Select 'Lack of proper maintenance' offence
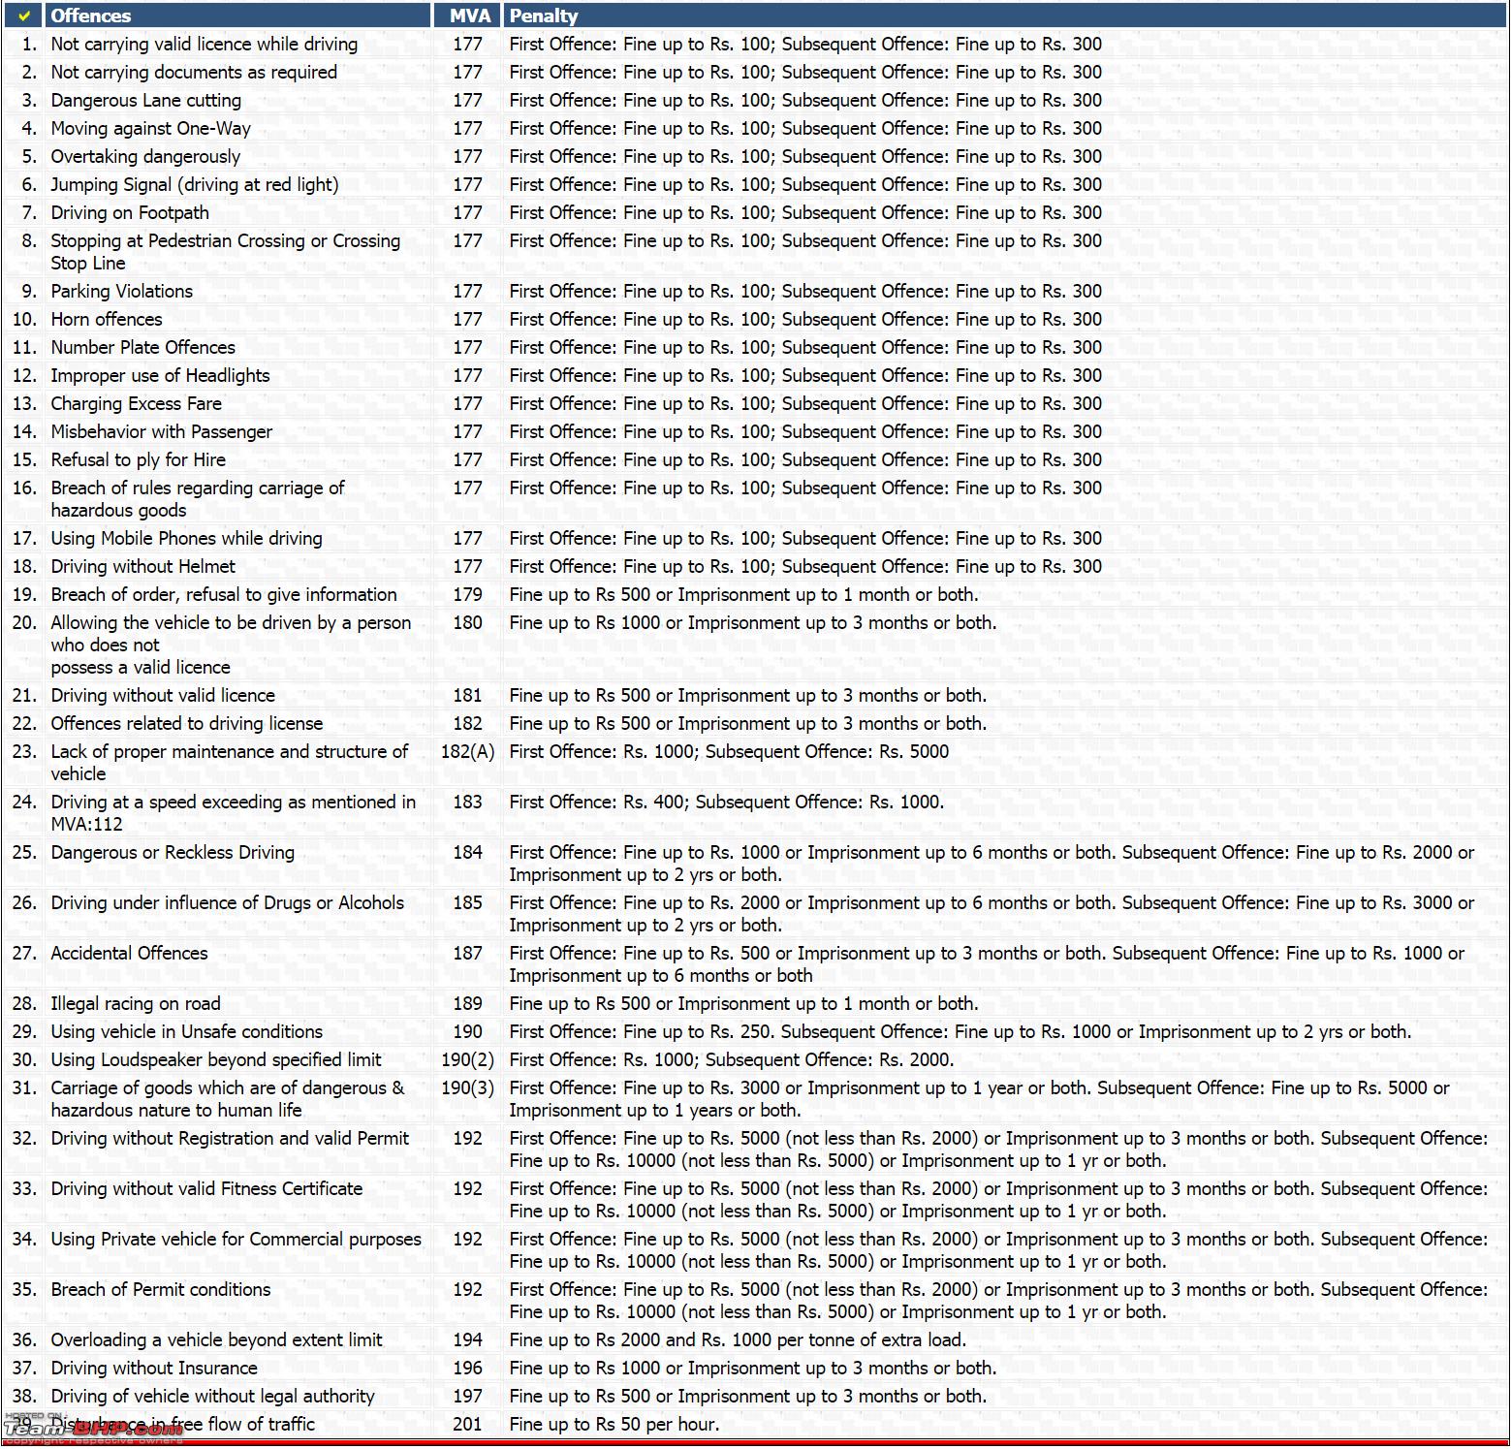The height and width of the screenshot is (1449, 1511). pyautogui.click(x=230, y=762)
